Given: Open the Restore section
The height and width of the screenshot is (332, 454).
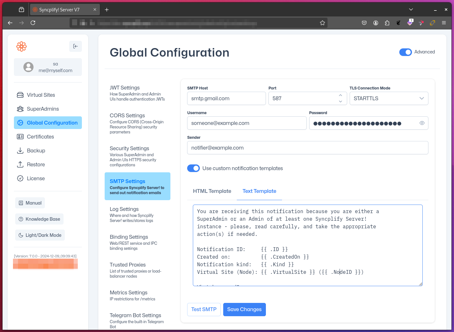Looking at the screenshot, I should [36, 164].
